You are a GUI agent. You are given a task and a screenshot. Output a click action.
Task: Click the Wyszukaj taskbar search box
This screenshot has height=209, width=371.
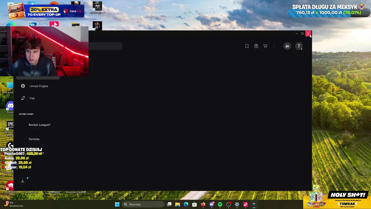coord(143,204)
